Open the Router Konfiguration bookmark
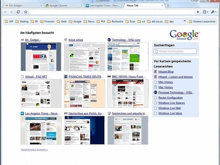Screen dimensions: 220x165 170,98
